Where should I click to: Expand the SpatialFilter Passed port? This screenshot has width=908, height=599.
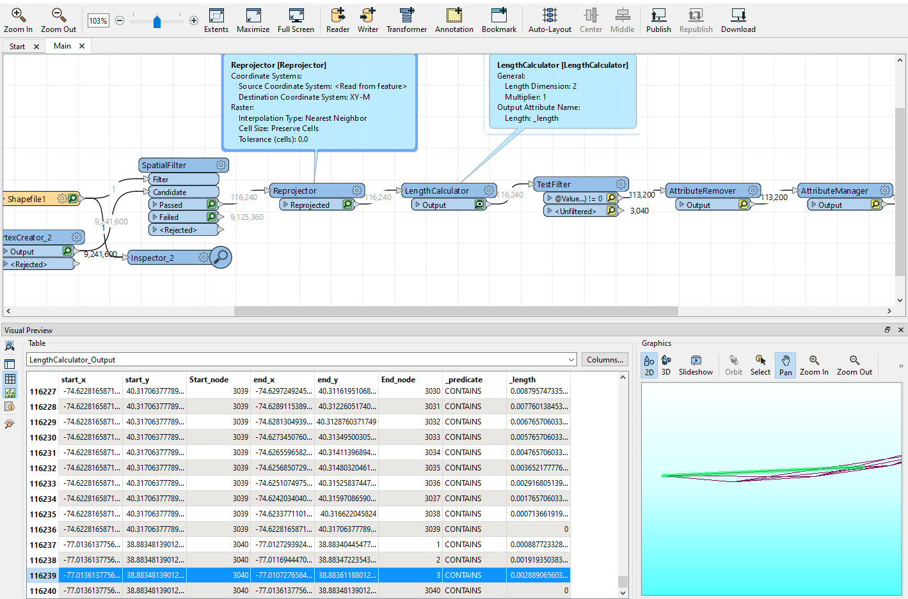point(155,205)
